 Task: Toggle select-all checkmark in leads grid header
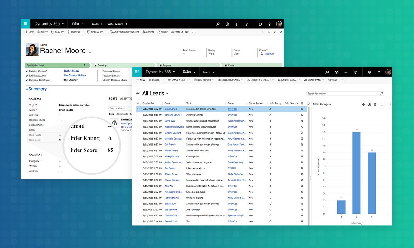point(138,103)
